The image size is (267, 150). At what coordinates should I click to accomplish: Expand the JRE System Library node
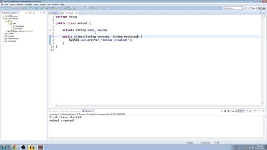click(6, 31)
